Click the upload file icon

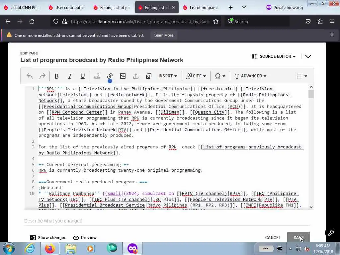pos(136,76)
